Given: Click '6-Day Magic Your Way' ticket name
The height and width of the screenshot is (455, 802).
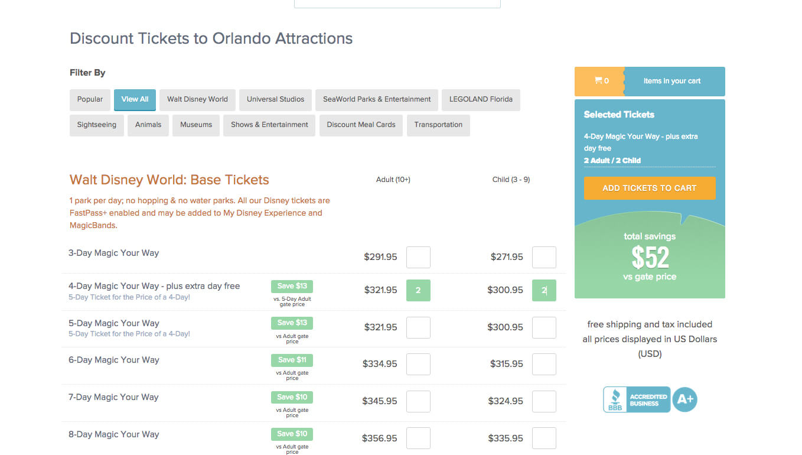Looking at the screenshot, I should tap(113, 360).
